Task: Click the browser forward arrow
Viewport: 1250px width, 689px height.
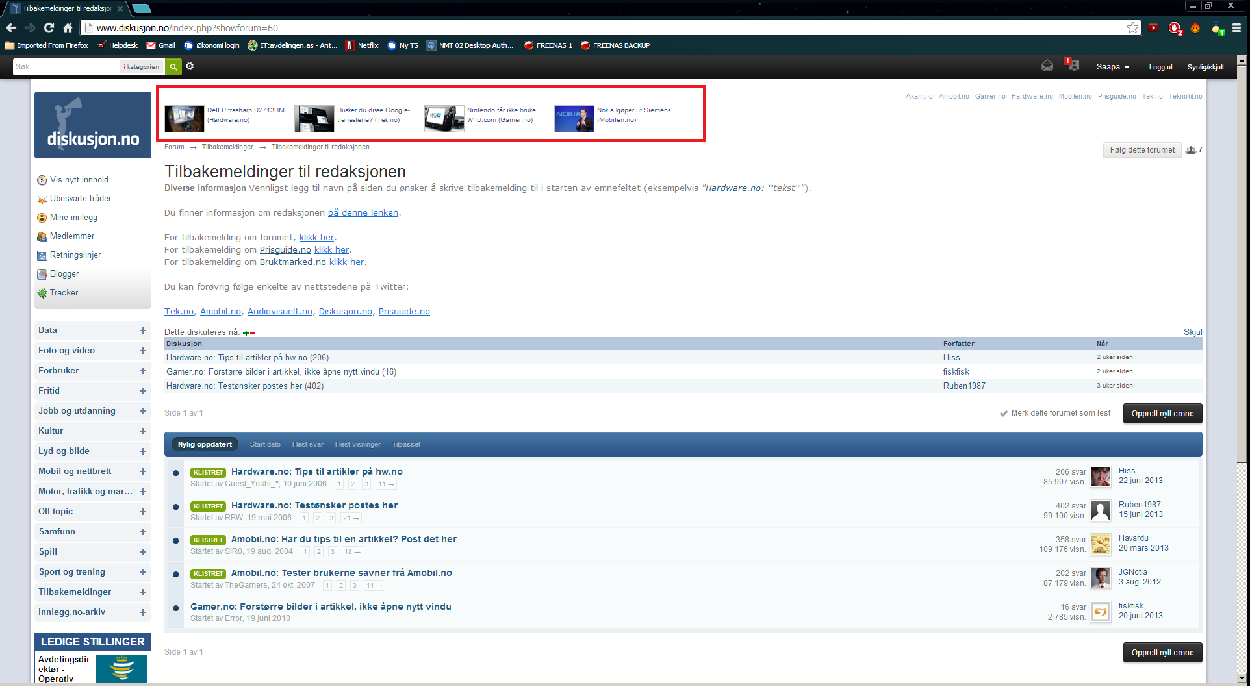Action: tap(30, 28)
